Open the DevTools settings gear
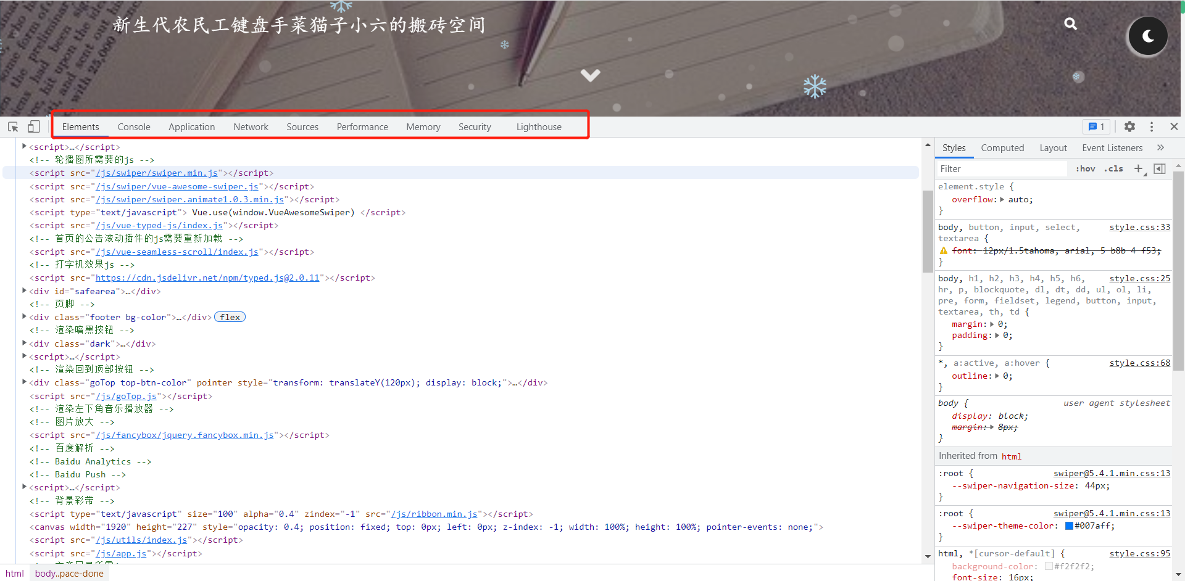The width and height of the screenshot is (1185, 581). (x=1129, y=126)
